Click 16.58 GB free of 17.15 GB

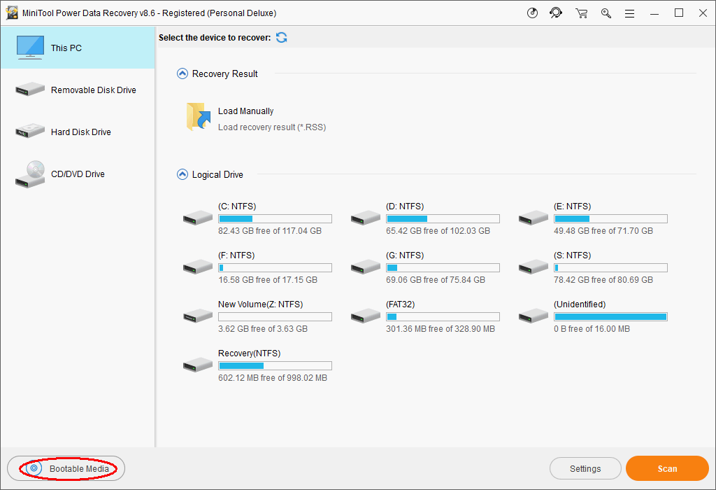click(x=268, y=280)
